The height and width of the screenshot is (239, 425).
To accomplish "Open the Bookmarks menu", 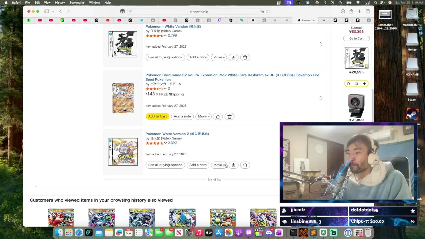I will (x=77, y=3).
